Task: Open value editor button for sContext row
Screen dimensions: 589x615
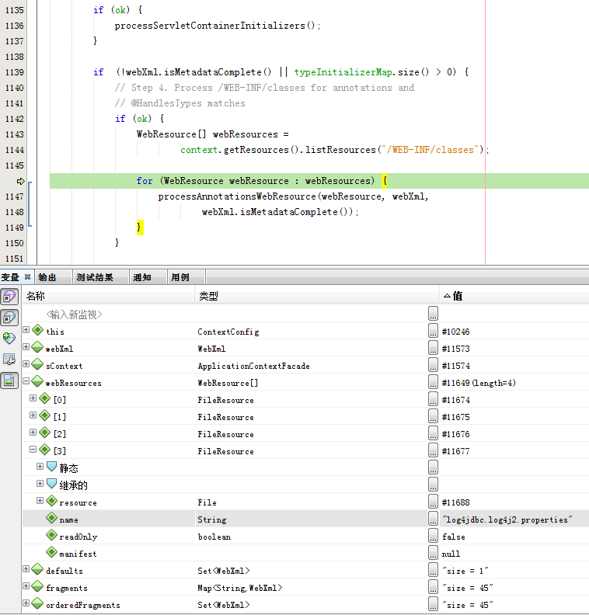Action: (x=433, y=365)
